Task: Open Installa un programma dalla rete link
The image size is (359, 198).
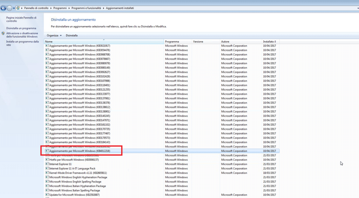Action: click(x=22, y=43)
